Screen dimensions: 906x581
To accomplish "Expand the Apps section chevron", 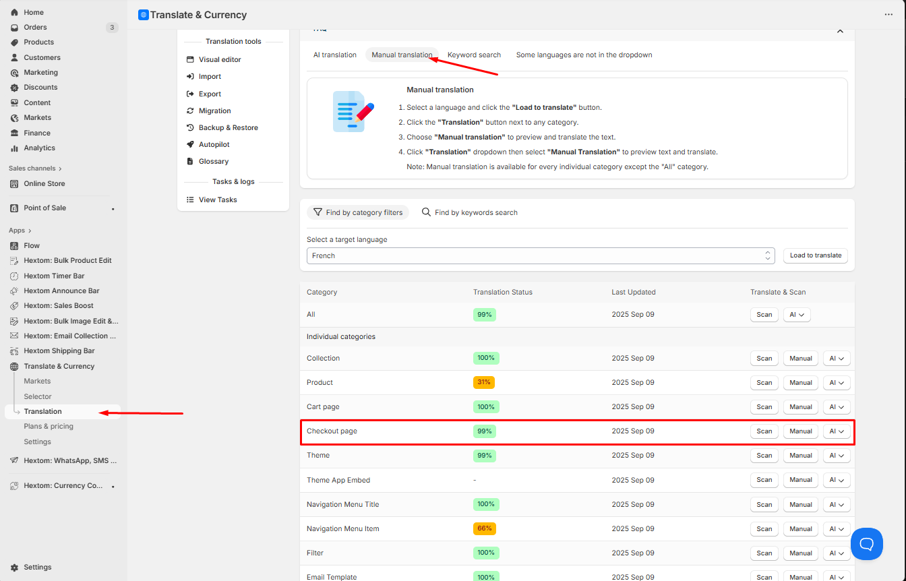I will coord(30,231).
